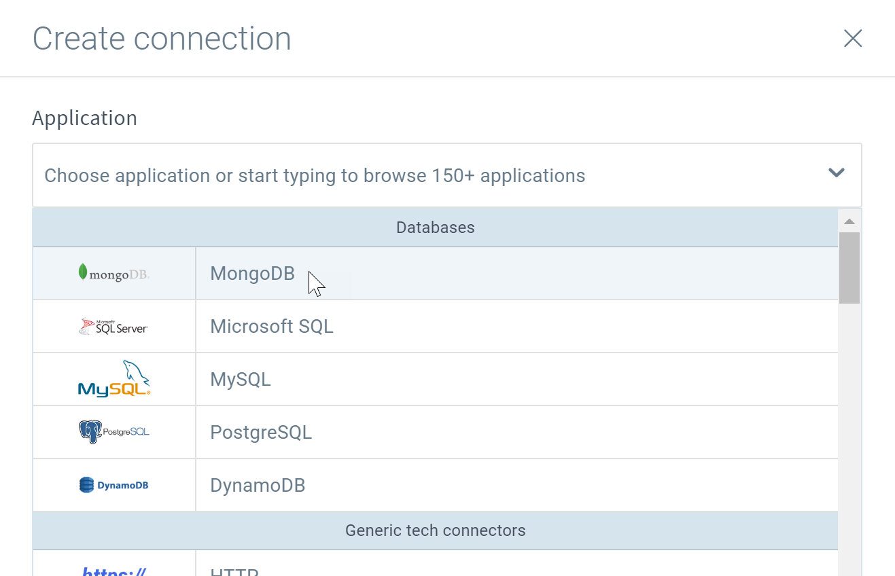The image size is (895, 576).
Task: Click the MySQL dolphin logo
Action: [114, 379]
